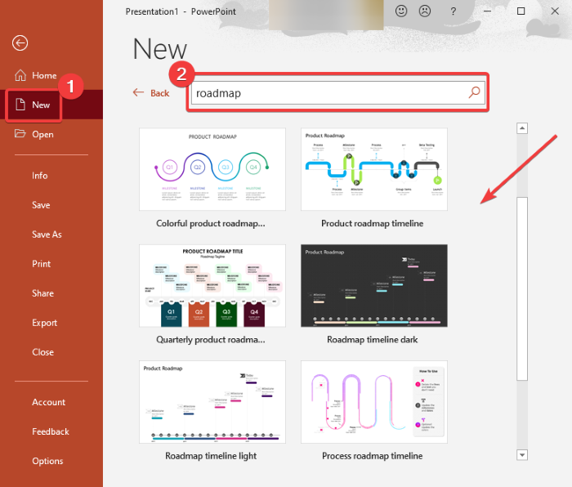Viewport: 572px width, 487px height.
Task: Click the Back link next to search
Action: [160, 93]
